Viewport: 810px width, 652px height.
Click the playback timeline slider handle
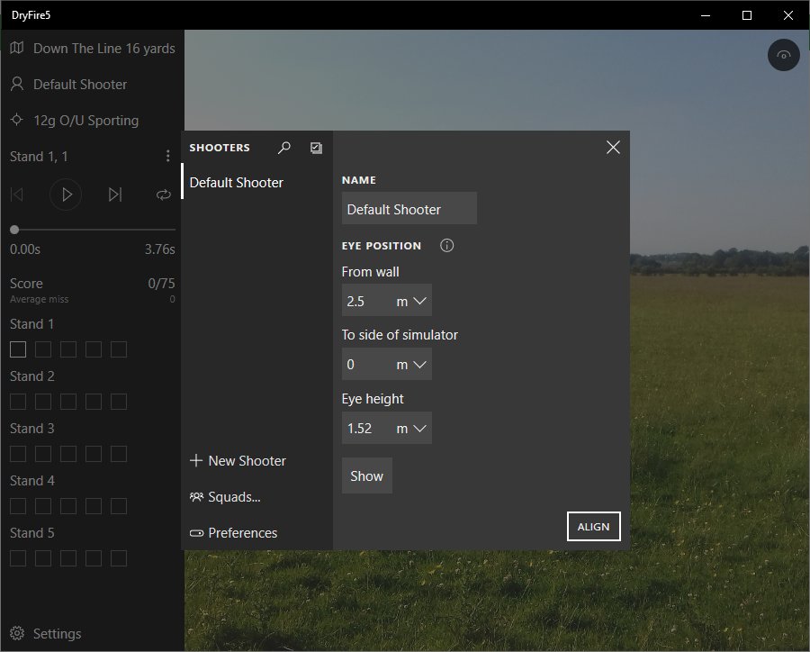14,230
